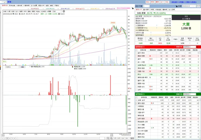201x140 pixels.
Task: Open 關鍵券商 dropdown in green sell header
Action: [x=190, y=94]
